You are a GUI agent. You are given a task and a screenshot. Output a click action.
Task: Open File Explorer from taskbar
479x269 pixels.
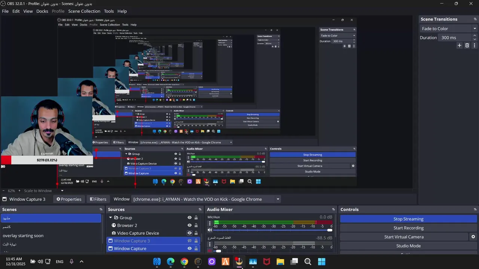pos(280,262)
